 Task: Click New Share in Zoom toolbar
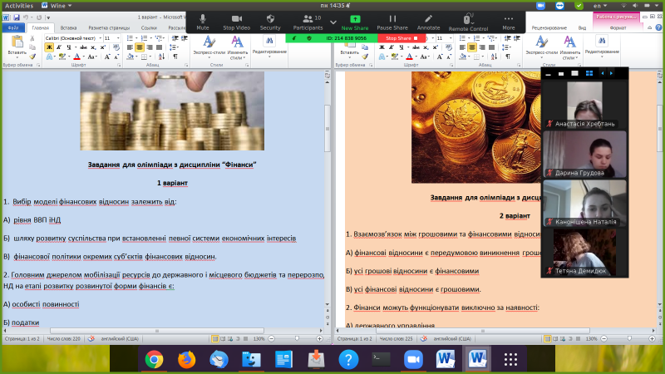tap(355, 22)
